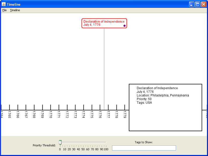Image resolution: width=208 pixels, height=156 pixels.
Task: Open the File menu
Action: [x=4, y=10]
